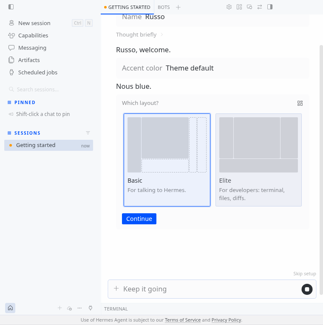Image resolution: width=323 pixels, height=325 pixels.
Task: Toggle the right sidebar panel icon
Action: tap(270, 7)
